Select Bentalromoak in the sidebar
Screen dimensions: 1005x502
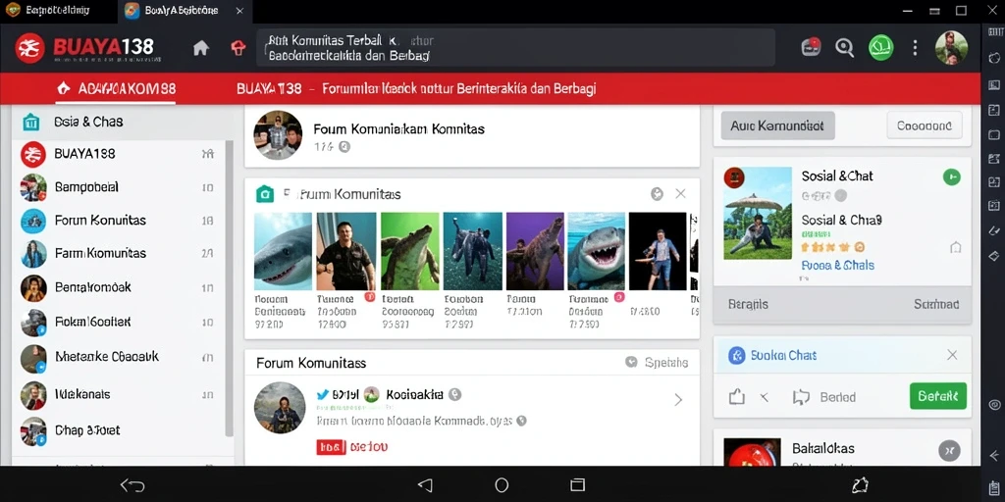(119, 287)
